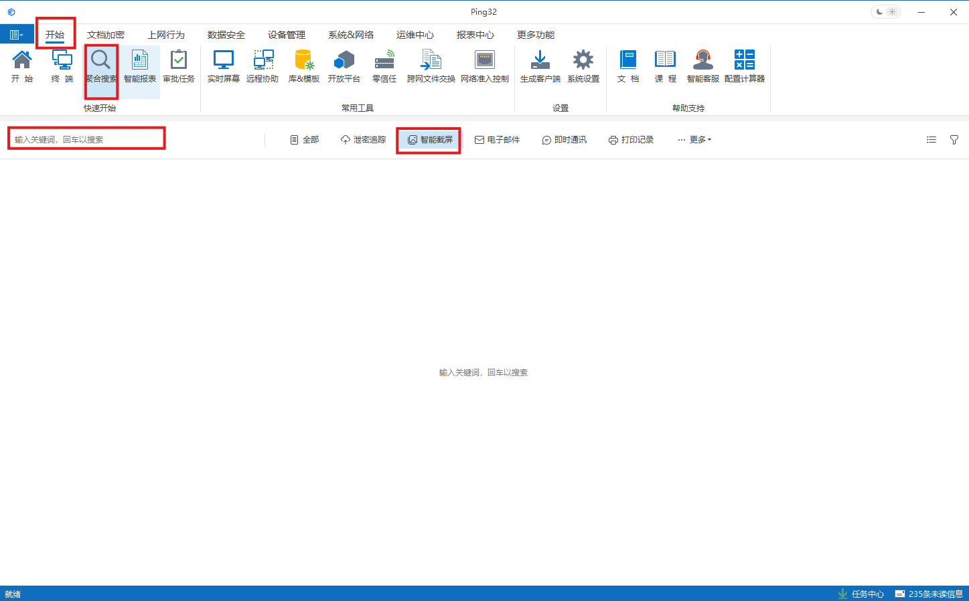Open the 库&模板 library and templates
The image size is (969, 601).
click(x=304, y=66)
